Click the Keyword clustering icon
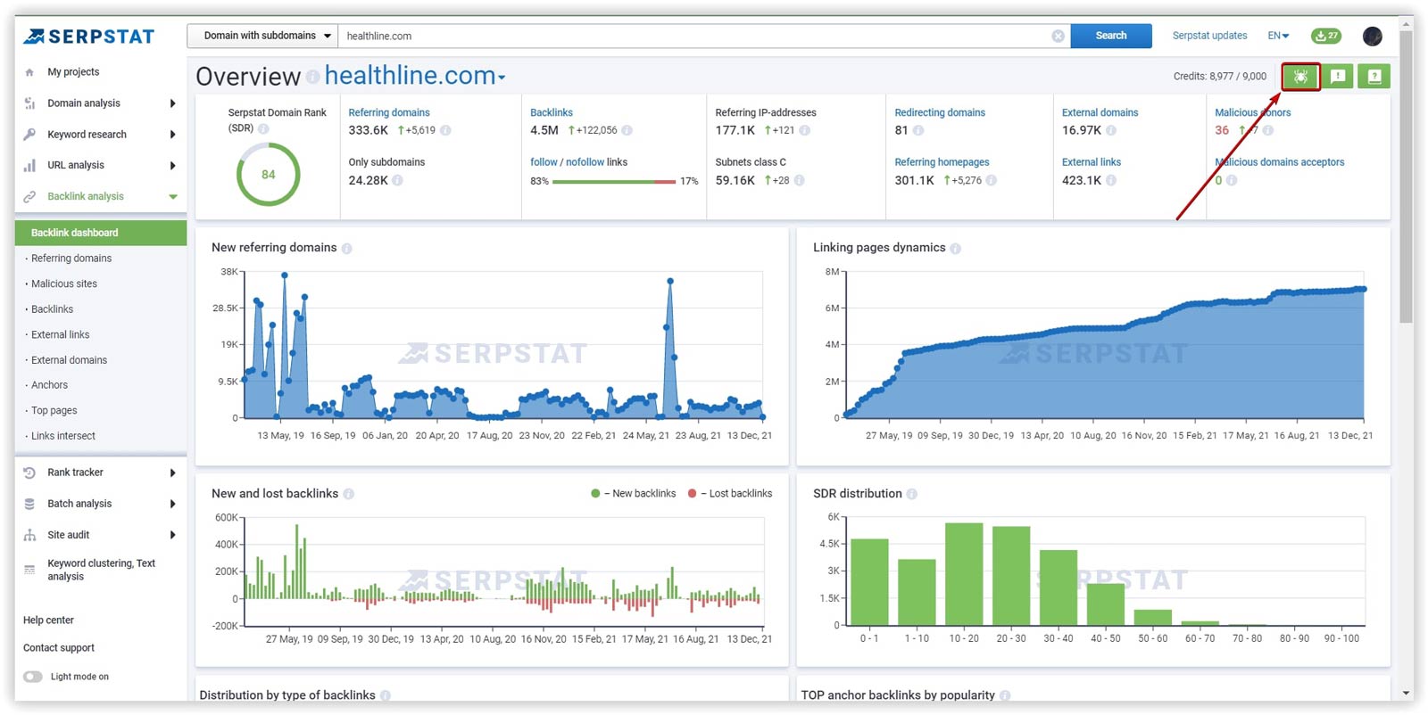1428x715 pixels. pos(29,570)
